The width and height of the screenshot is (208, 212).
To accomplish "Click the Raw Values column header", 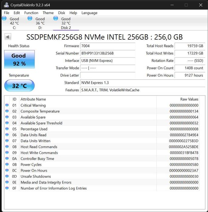I will pos(178,99).
